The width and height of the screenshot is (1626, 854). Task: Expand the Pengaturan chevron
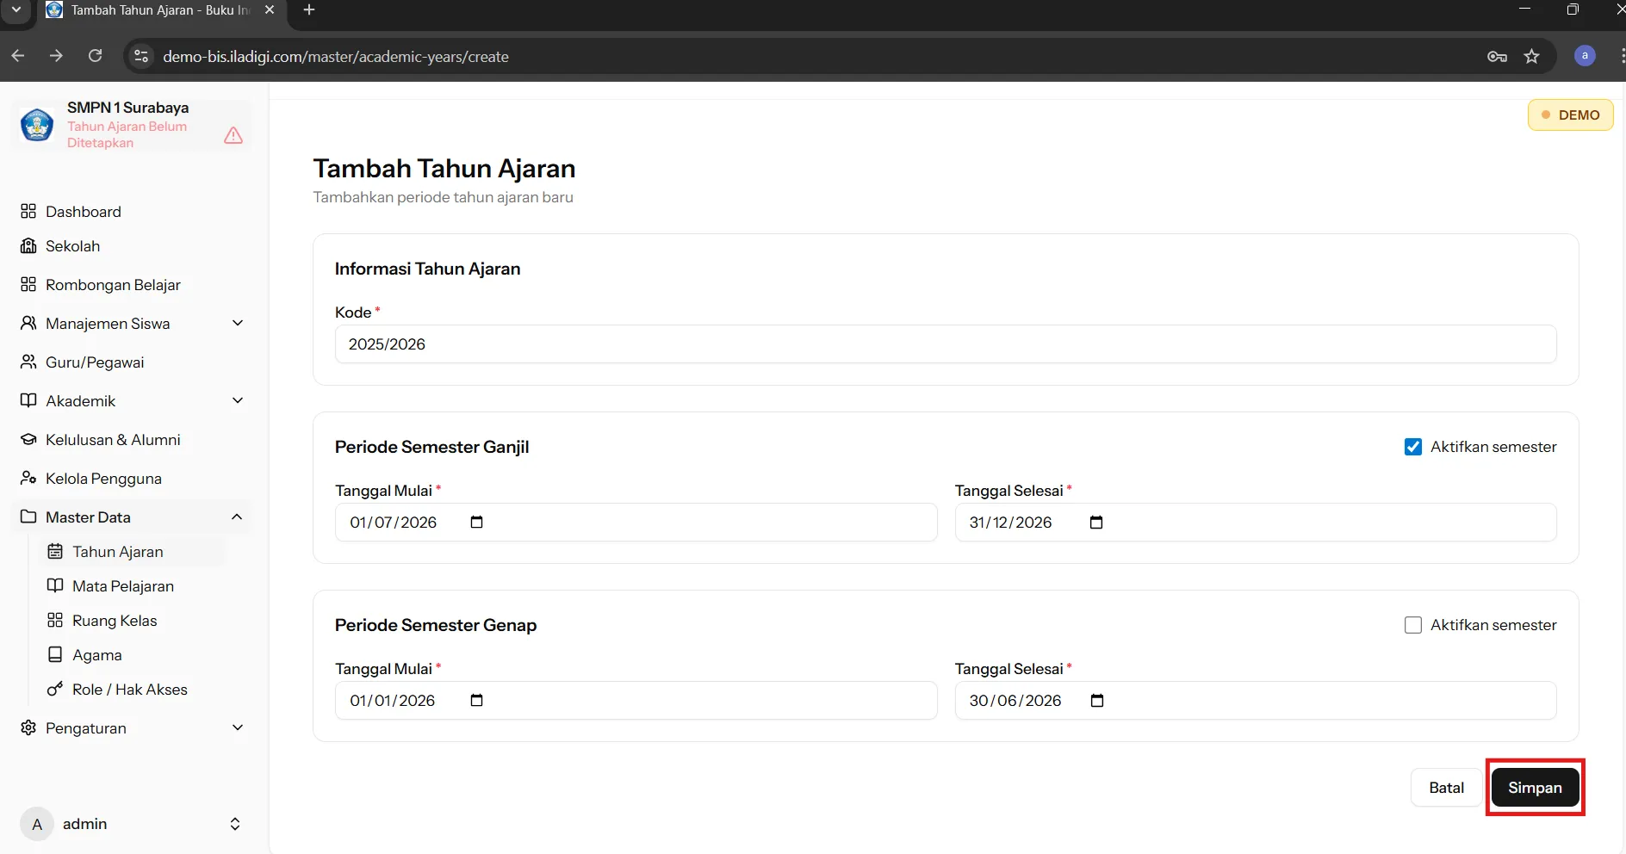point(238,727)
